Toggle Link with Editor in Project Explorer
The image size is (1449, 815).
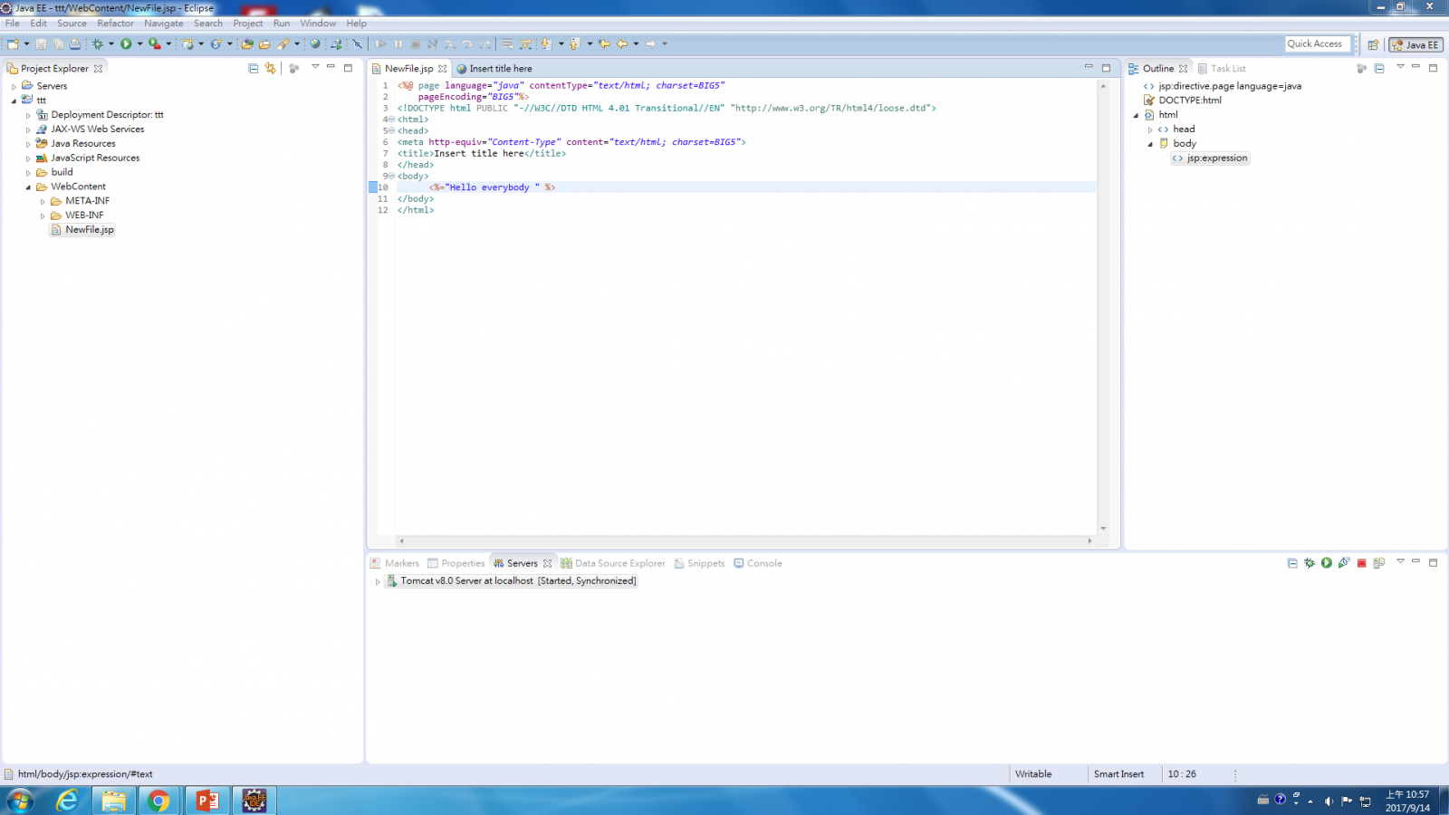[x=270, y=68]
